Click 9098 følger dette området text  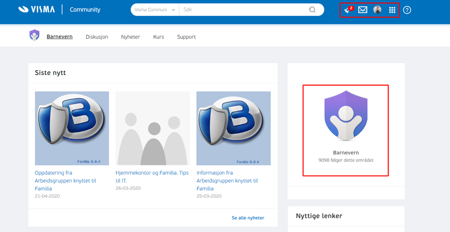(346, 160)
